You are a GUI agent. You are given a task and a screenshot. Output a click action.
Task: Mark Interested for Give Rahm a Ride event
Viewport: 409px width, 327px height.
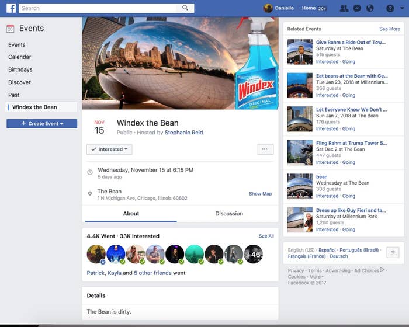pyautogui.click(x=327, y=62)
